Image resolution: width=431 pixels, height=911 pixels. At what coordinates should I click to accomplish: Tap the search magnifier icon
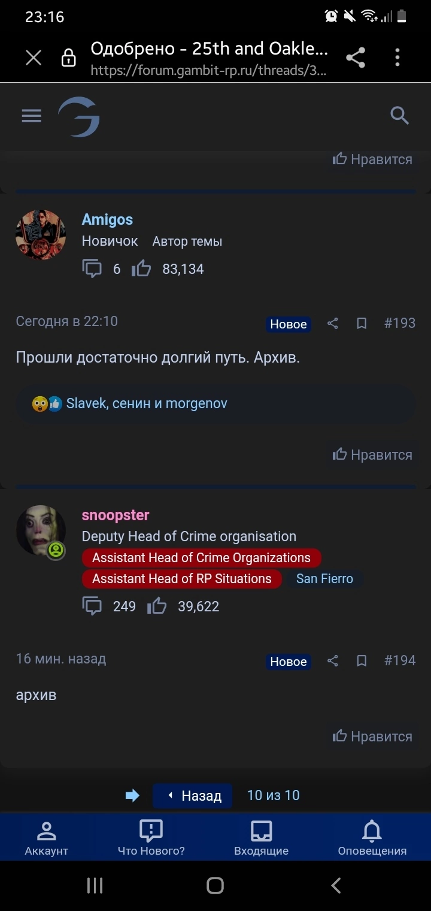pos(399,115)
